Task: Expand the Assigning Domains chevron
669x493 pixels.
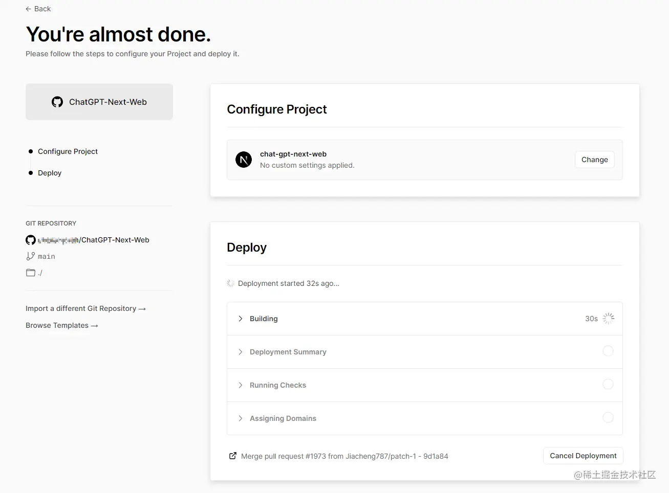Action: [240, 418]
